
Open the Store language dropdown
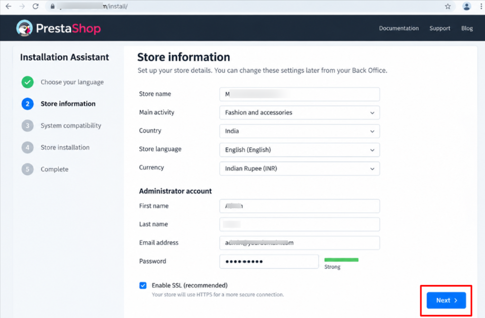click(x=299, y=150)
